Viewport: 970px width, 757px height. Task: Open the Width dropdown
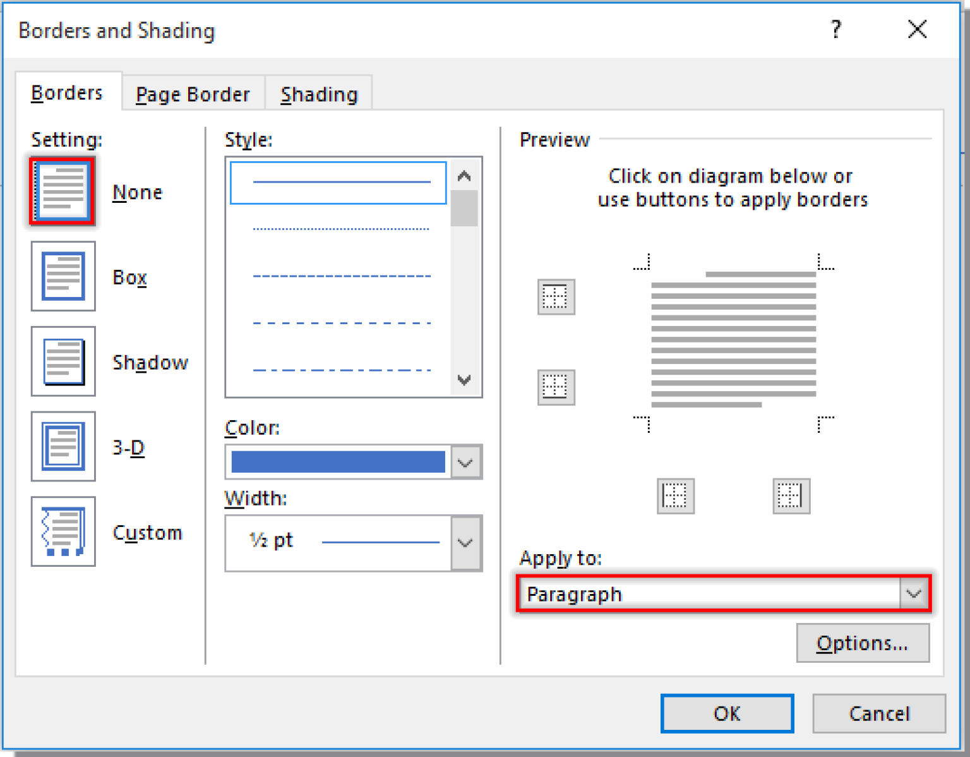465,543
